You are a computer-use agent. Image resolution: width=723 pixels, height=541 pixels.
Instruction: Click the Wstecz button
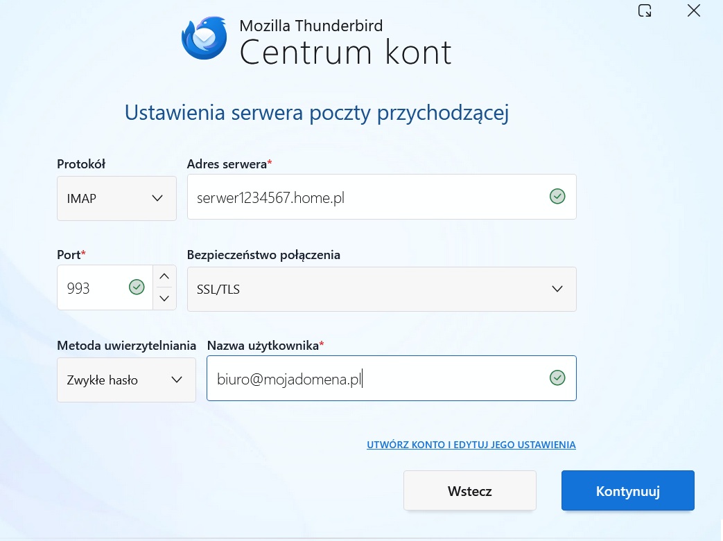[x=469, y=490]
